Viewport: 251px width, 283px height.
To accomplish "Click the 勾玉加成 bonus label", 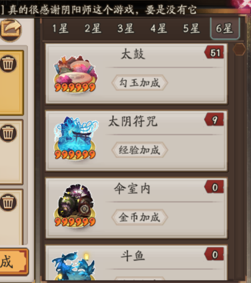I will tap(139, 83).
